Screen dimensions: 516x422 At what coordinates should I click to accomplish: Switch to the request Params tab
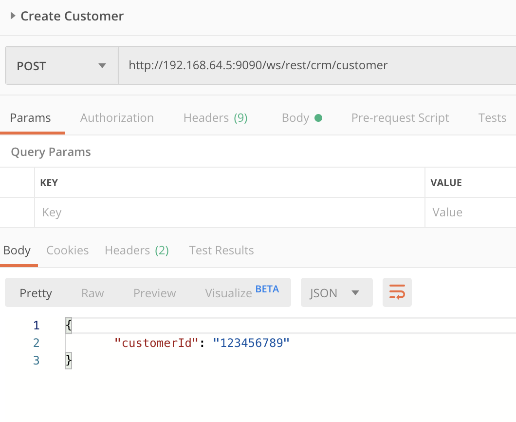(x=30, y=118)
